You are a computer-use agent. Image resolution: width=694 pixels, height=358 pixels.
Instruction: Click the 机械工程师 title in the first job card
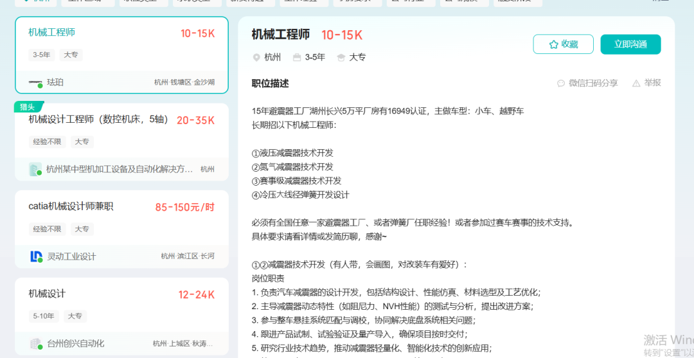pos(51,32)
